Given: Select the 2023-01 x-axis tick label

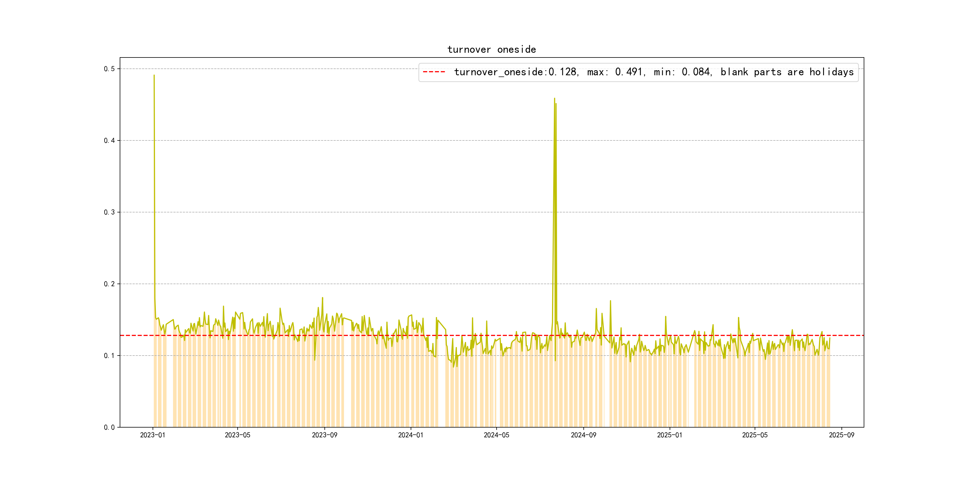Looking at the screenshot, I should (x=152, y=435).
